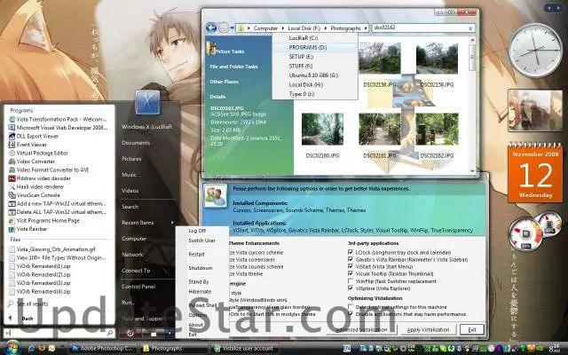Click the magnifier icon in Start search box
Viewport: 568px width, 355px height.
point(109,333)
